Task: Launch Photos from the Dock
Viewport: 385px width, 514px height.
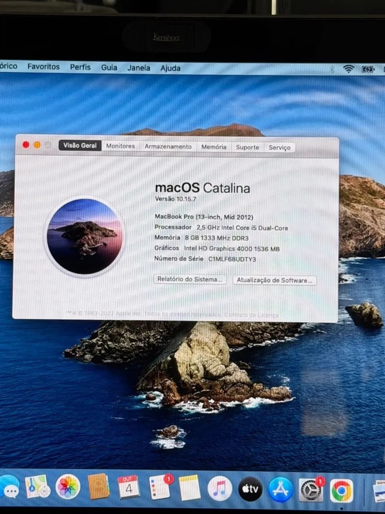Action: point(68,487)
